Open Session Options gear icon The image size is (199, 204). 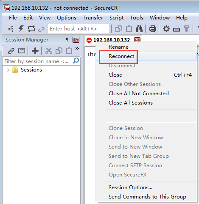click(x=166, y=29)
